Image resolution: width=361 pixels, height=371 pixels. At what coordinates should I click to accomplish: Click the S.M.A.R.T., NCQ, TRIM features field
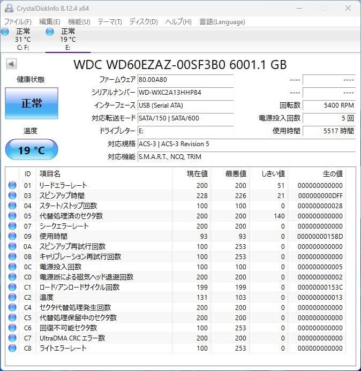click(247, 157)
